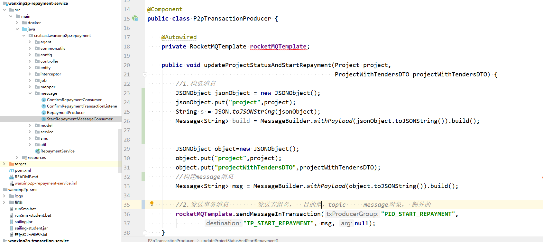Open the runSms-student.bat file
The width and height of the screenshot is (543, 242).
pyautogui.click(x=33, y=215)
